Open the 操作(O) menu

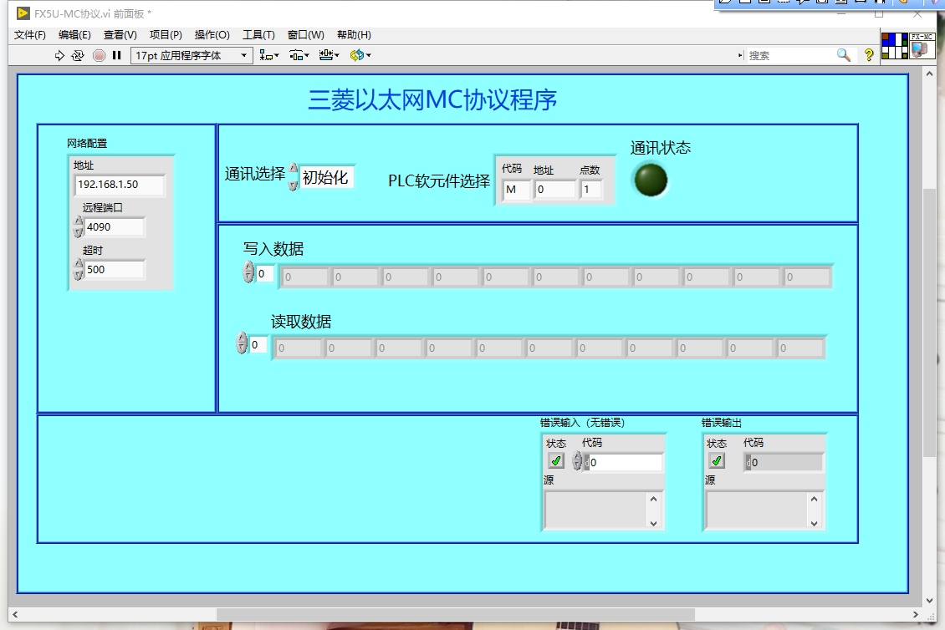click(212, 35)
